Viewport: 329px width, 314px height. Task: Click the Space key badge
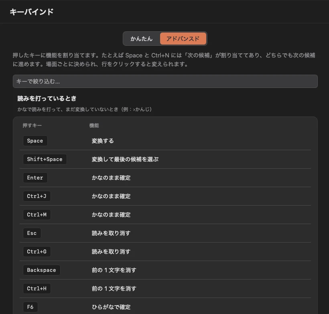[35, 141]
